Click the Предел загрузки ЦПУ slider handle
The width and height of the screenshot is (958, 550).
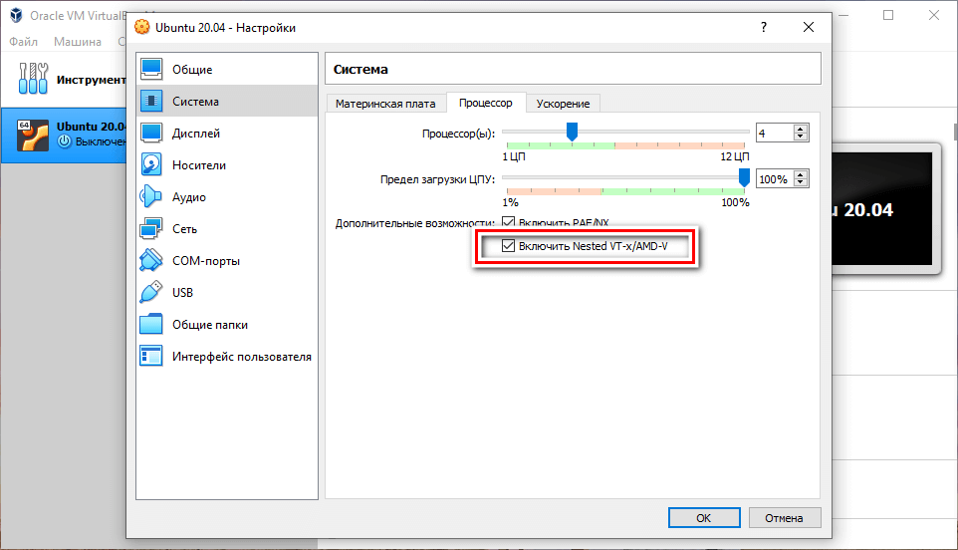(x=744, y=177)
